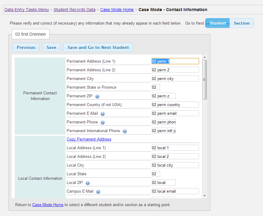Click Save and Go to Next Student

98,47
